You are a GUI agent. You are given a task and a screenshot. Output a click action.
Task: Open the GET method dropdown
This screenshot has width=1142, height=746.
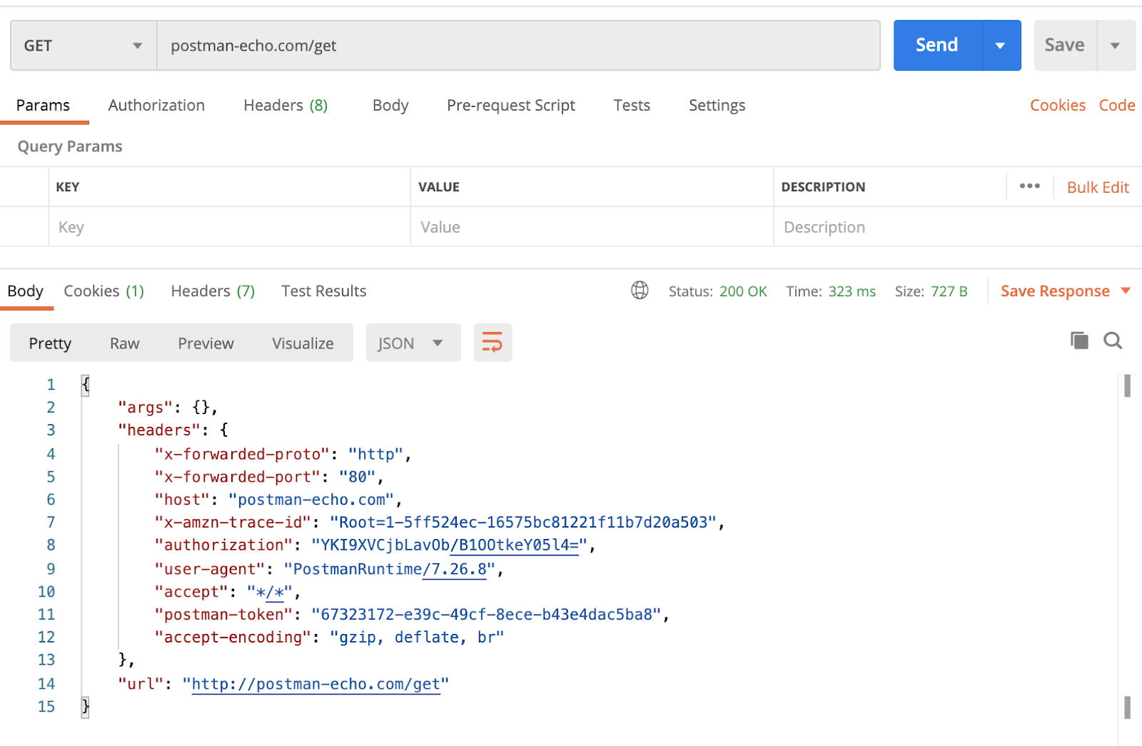(x=84, y=46)
